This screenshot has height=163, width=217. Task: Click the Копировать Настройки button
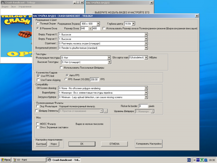(x=149, y=144)
